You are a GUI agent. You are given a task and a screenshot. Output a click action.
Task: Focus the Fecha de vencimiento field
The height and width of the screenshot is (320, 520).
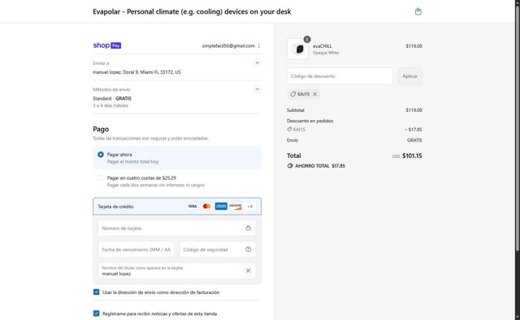(136, 250)
